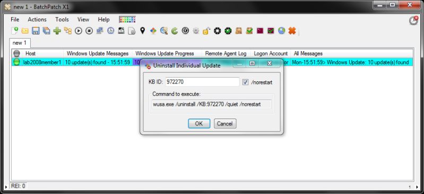
Task: Click '10 update(s) found - 15:51:59' cell
Action: coord(98,62)
